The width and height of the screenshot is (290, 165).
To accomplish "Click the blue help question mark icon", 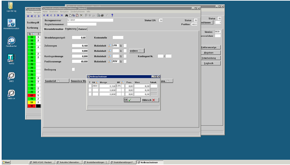I will click(112, 15).
